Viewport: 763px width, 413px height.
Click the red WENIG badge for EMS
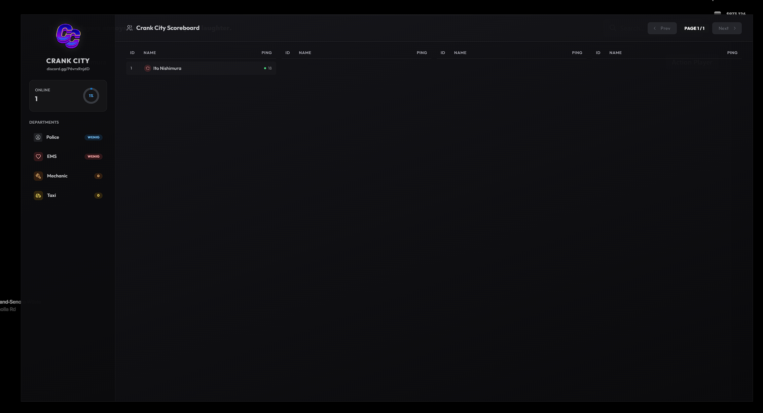coord(93,157)
